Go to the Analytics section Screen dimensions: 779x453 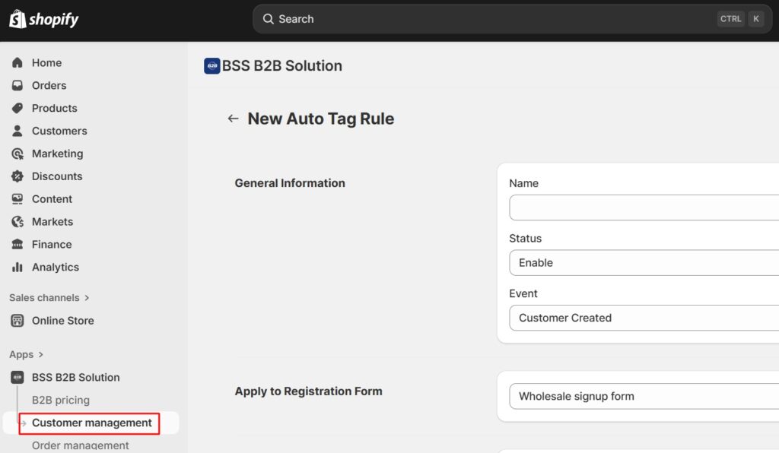[56, 267]
